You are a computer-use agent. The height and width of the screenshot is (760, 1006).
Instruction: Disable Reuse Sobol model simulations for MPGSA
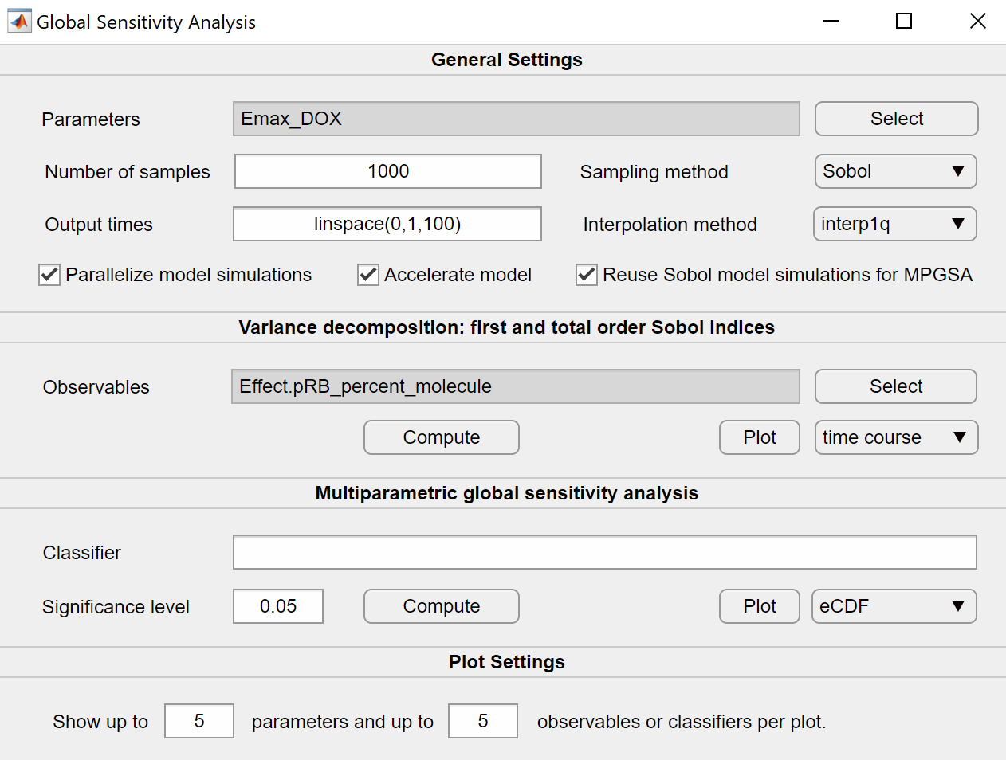[x=587, y=276]
